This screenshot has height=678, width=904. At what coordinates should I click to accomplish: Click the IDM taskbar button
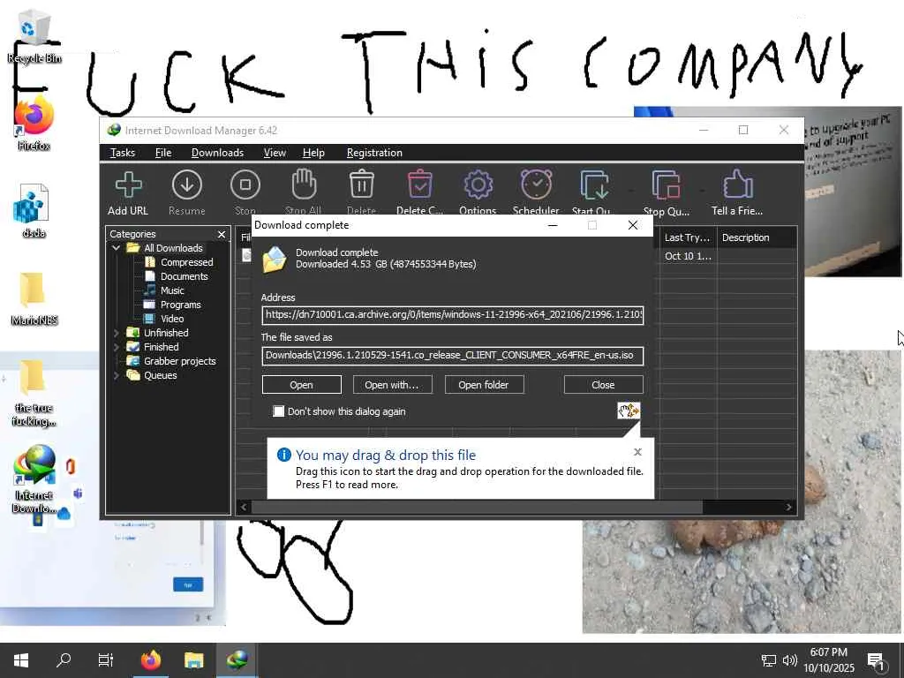click(x=237, y=660)
